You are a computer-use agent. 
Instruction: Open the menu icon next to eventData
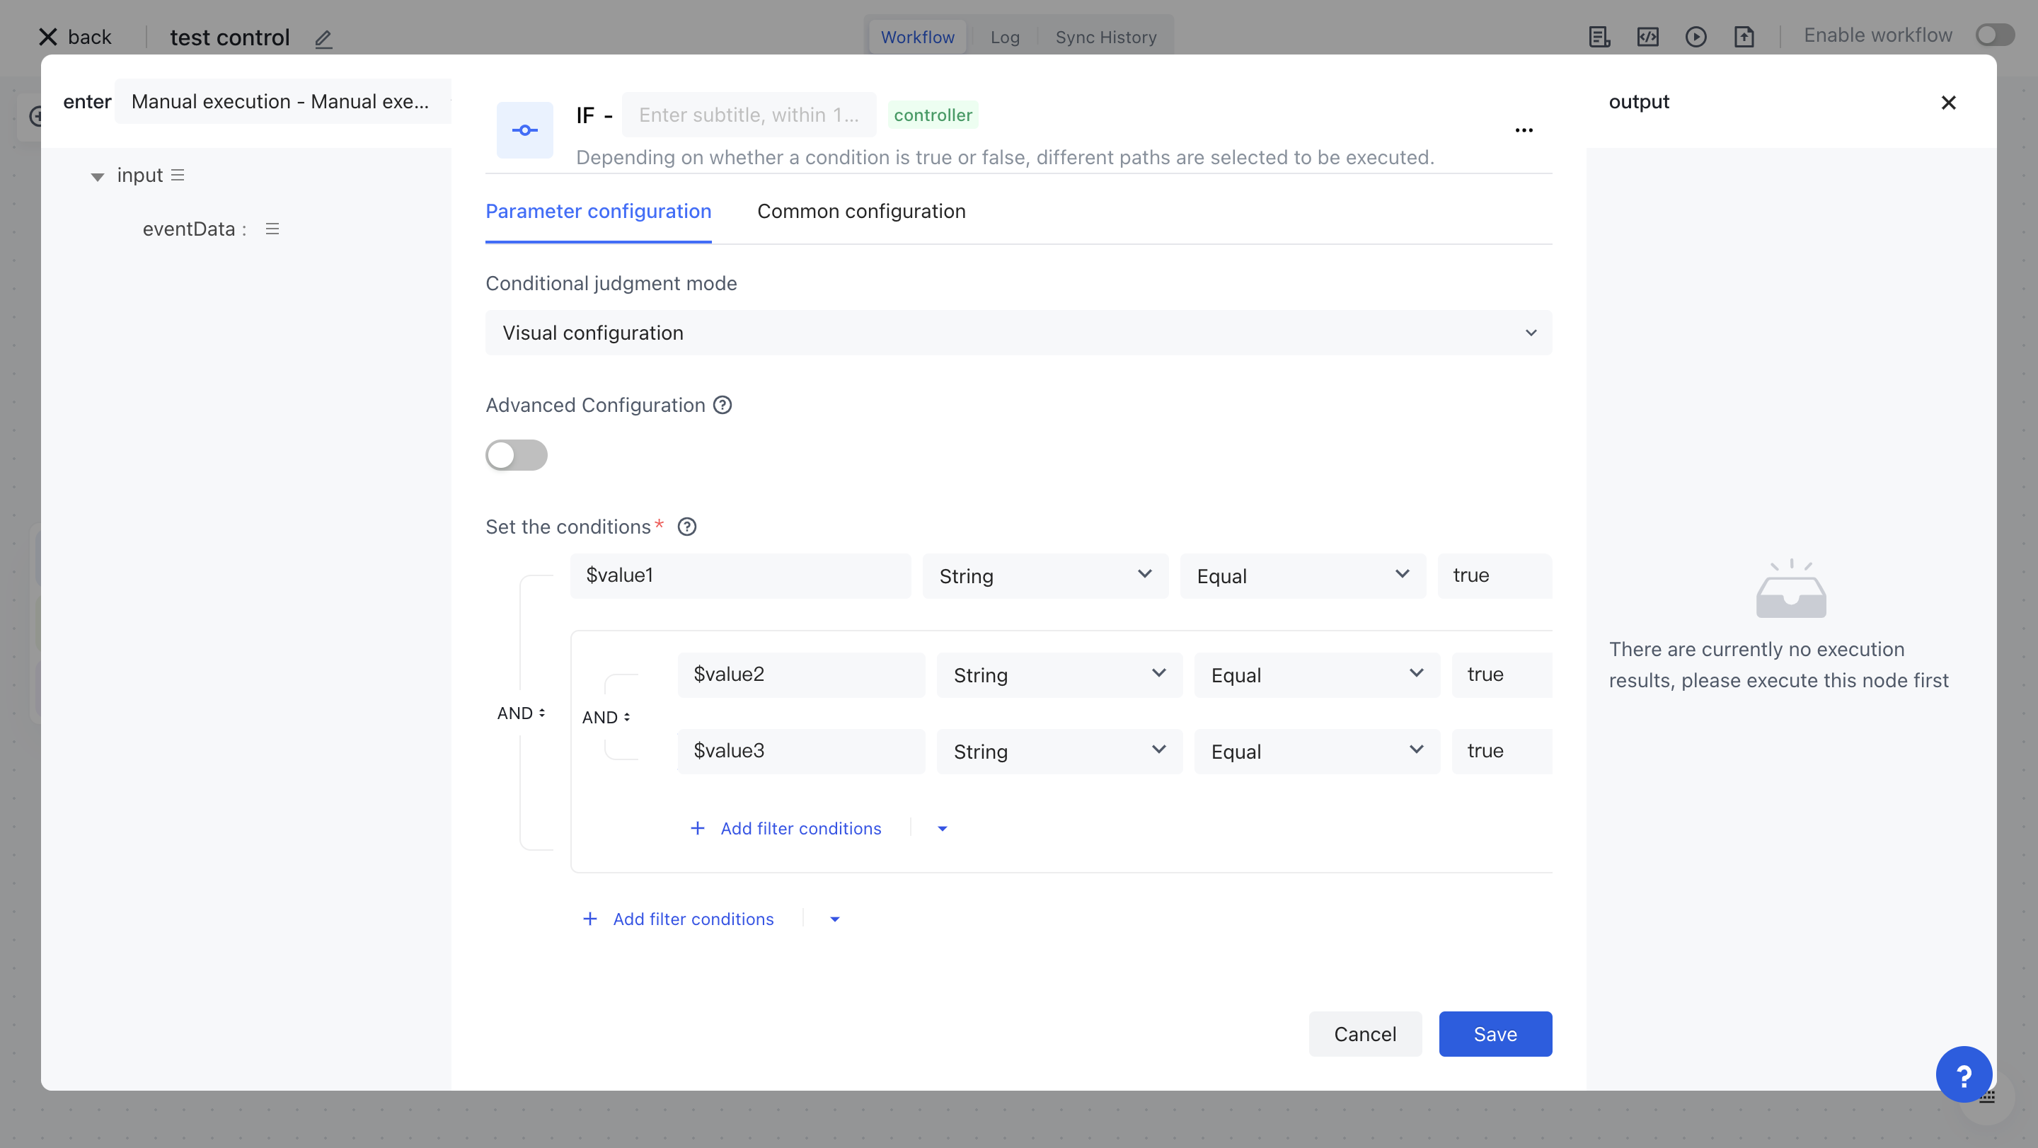click(272, 229)
